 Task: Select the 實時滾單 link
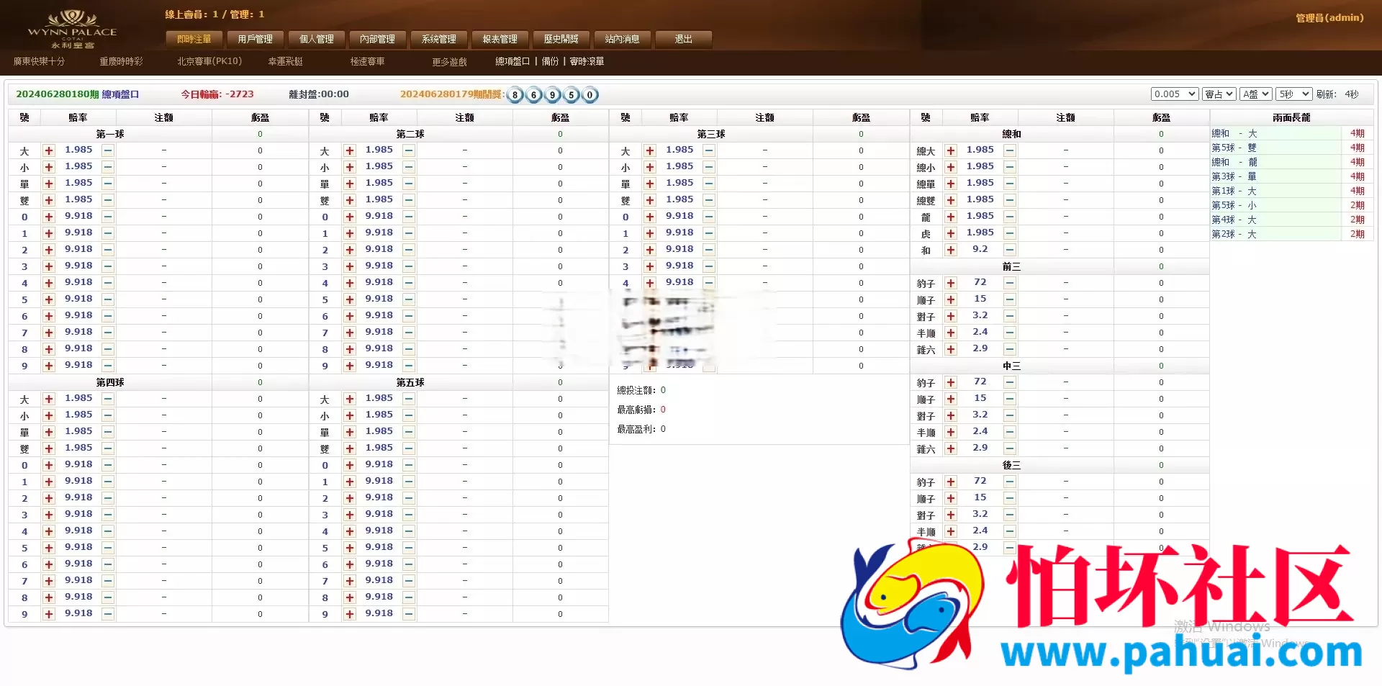click(587, 62)
